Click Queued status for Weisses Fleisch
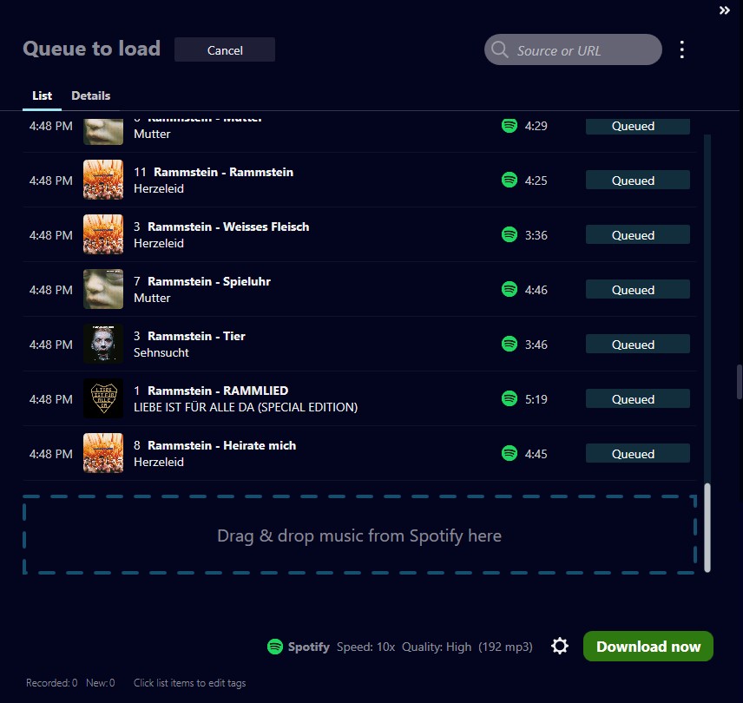Screen dimensions: 743x703 [637, 235]
